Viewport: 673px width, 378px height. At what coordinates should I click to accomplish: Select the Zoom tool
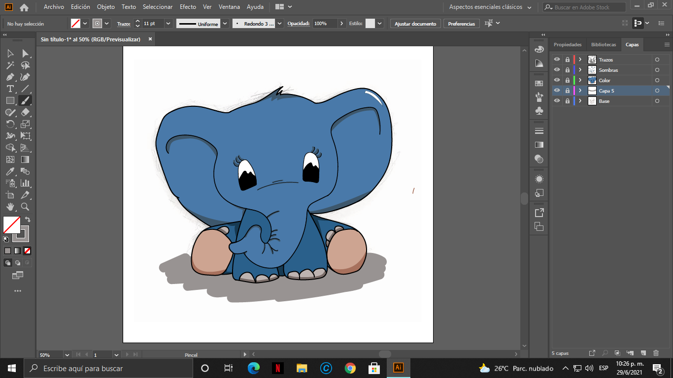[25, 207]
